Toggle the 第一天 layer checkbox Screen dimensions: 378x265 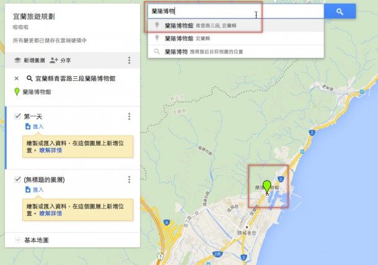click(x=17, y=116)
